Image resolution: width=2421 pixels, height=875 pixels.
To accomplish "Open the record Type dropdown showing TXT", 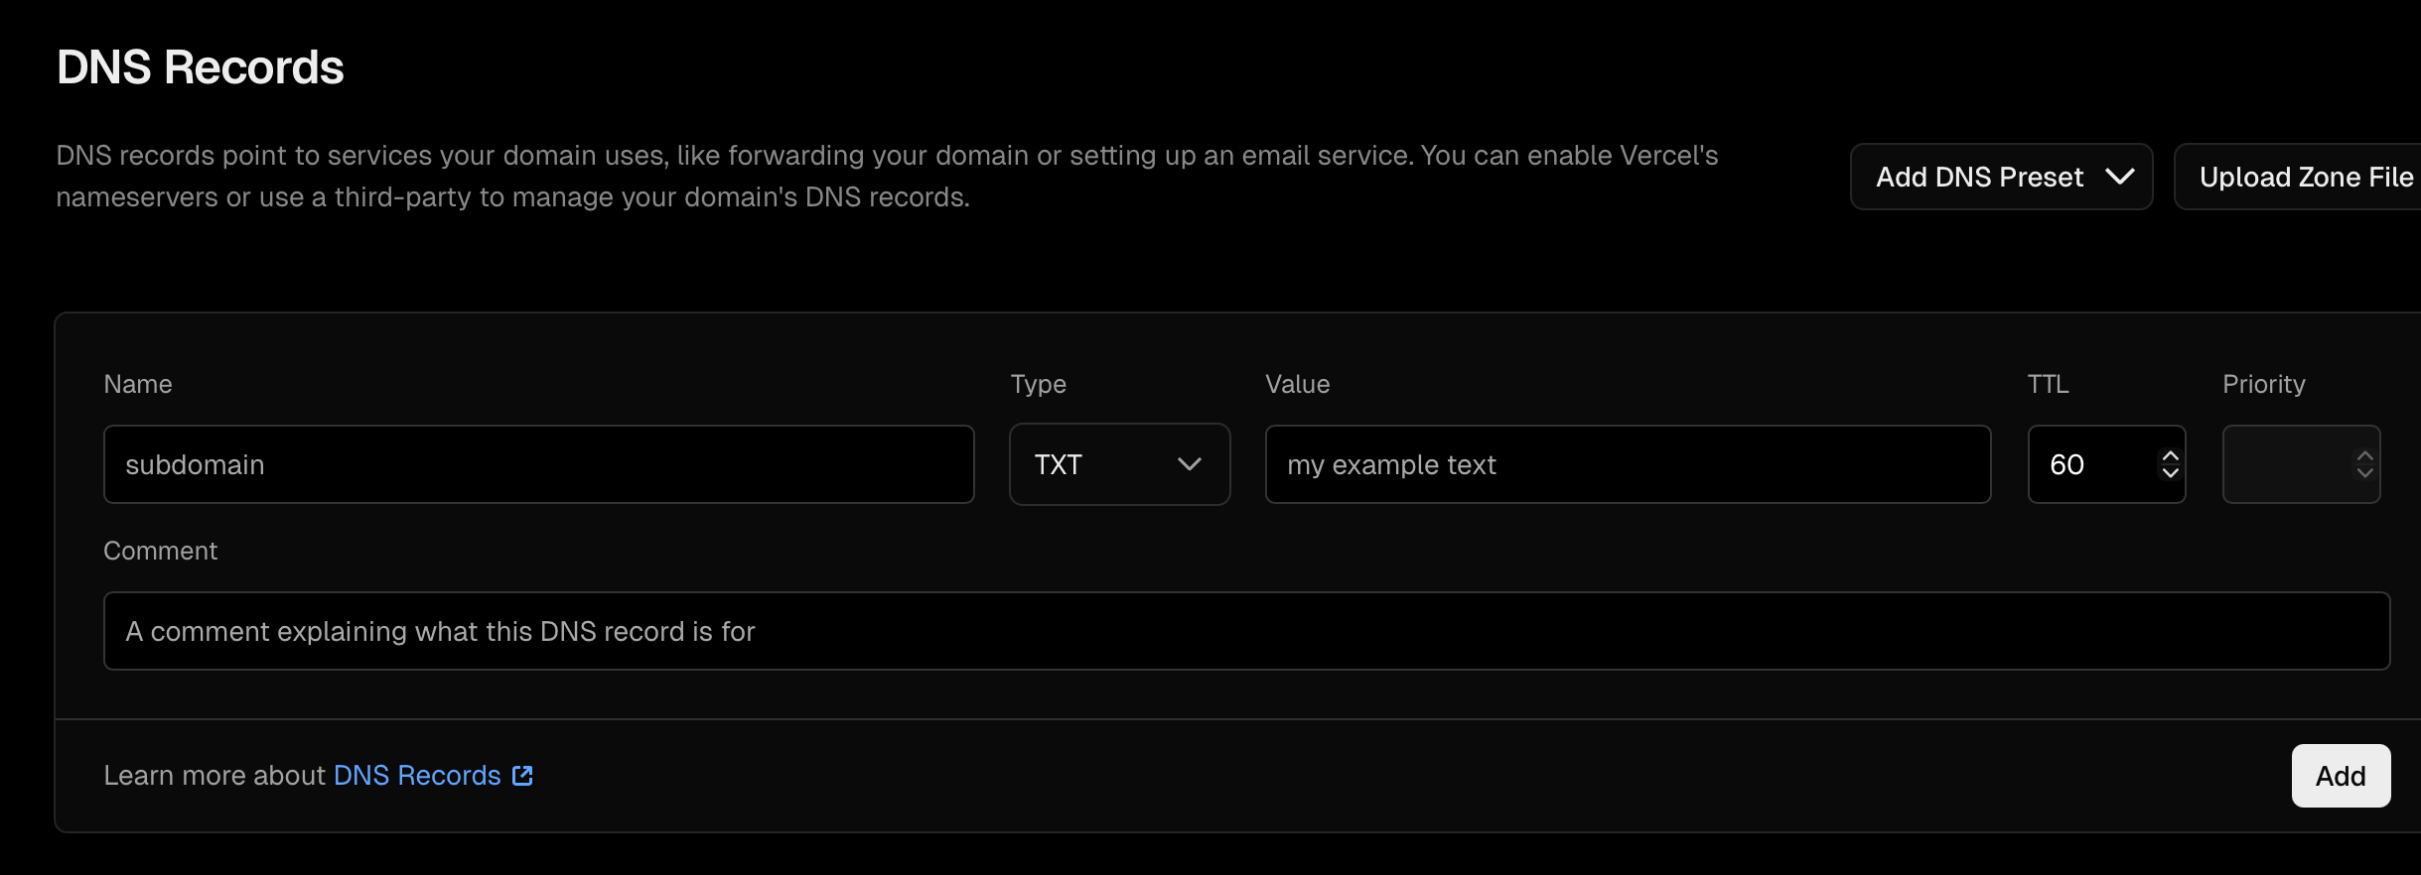I will pos(1119,463).
